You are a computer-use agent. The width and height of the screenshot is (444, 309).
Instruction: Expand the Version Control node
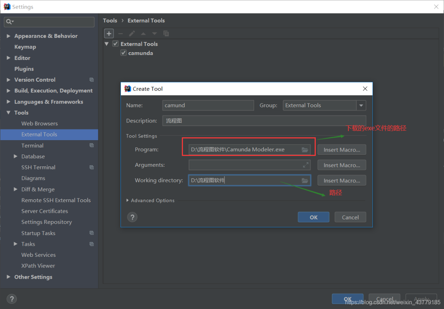9,80
